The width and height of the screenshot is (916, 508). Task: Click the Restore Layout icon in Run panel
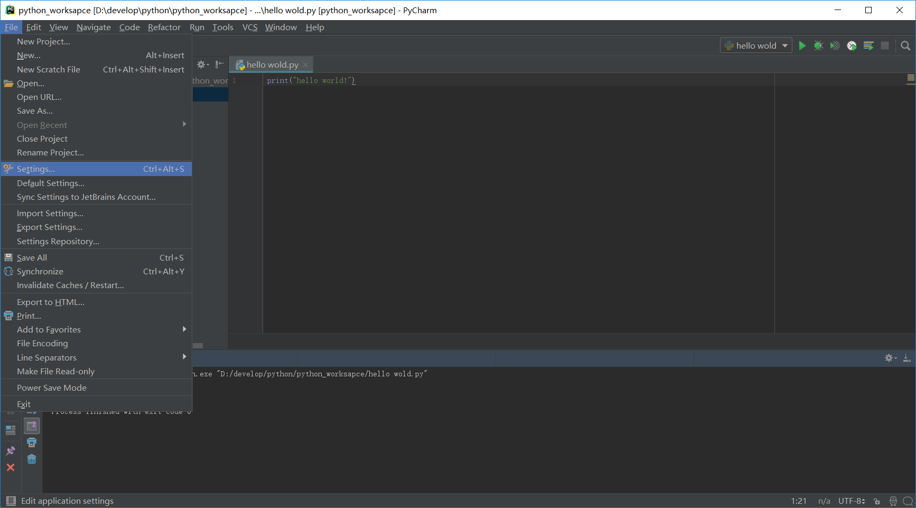pyautogui.click(x=11, y=430)
